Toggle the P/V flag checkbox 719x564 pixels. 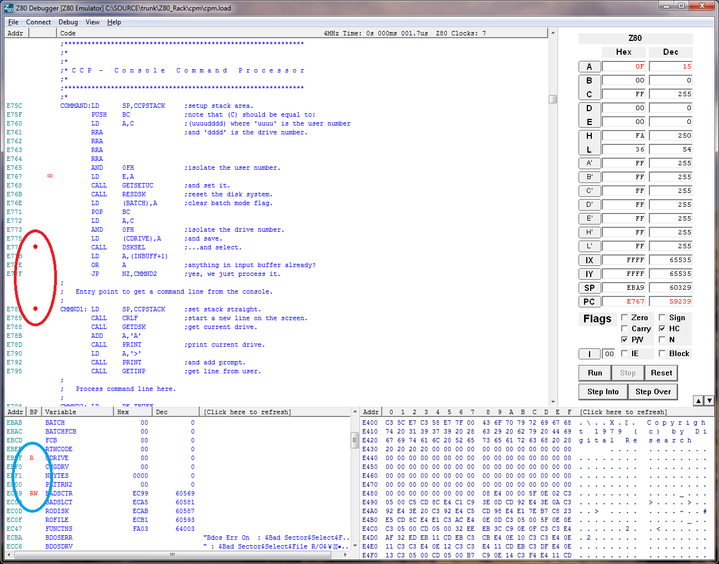(x=624, y=340)
